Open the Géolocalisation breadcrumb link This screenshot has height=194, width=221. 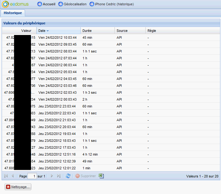[75, 4]
